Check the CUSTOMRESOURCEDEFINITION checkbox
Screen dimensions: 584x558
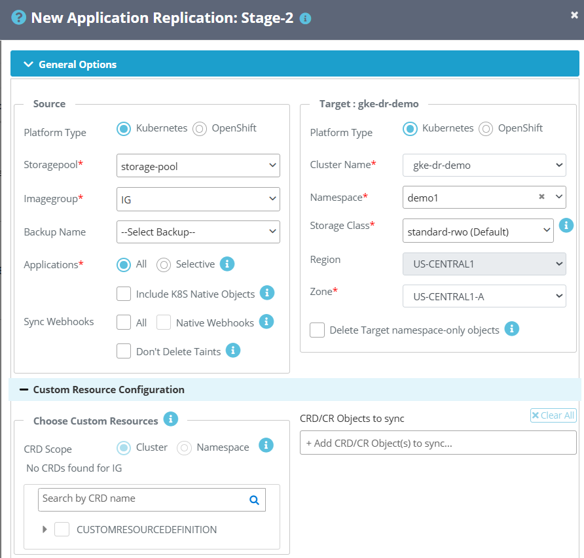click(62, 529)
